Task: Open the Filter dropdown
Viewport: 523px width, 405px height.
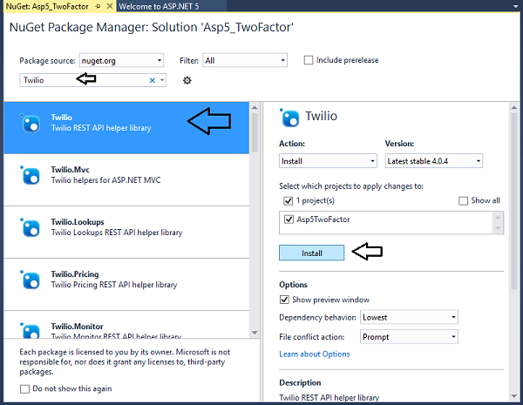Action: click(x=245, y=60)
